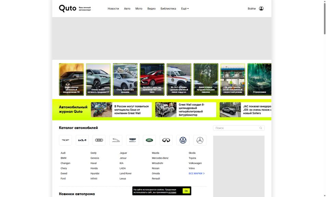Open the Утопленники story card
The image size is (326, 197).
[259, 79]
